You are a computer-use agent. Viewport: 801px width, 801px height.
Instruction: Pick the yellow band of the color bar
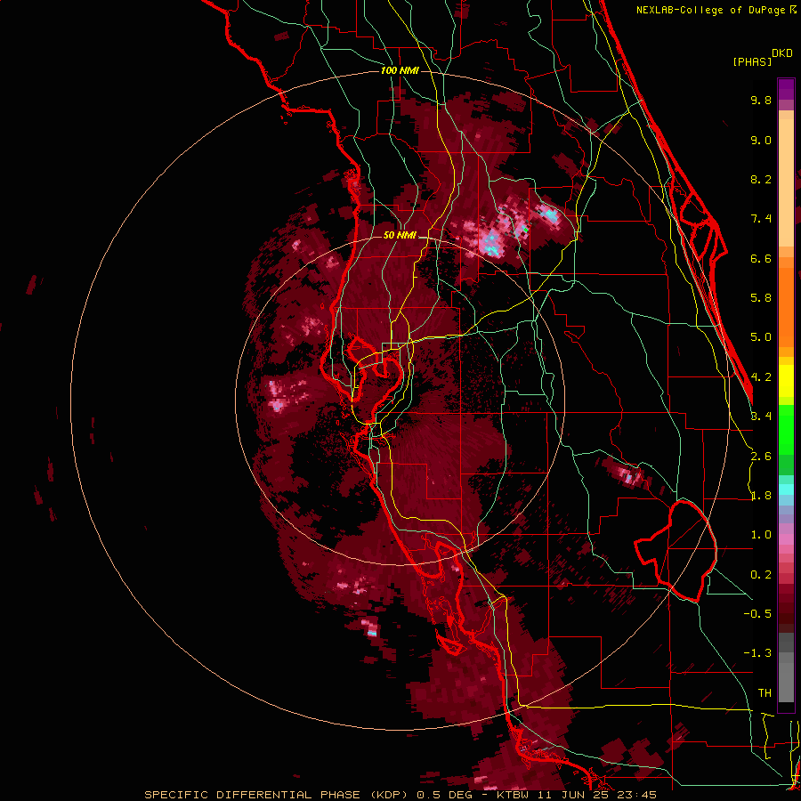click(x=786, y=381)
